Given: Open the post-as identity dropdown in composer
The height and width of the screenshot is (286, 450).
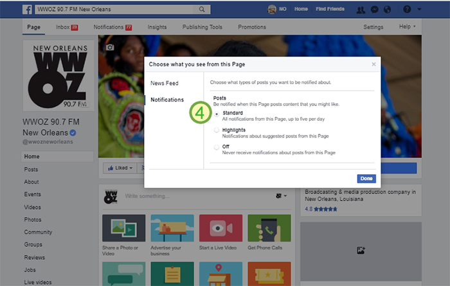Looking at the screenshot, I should [282, 196].
